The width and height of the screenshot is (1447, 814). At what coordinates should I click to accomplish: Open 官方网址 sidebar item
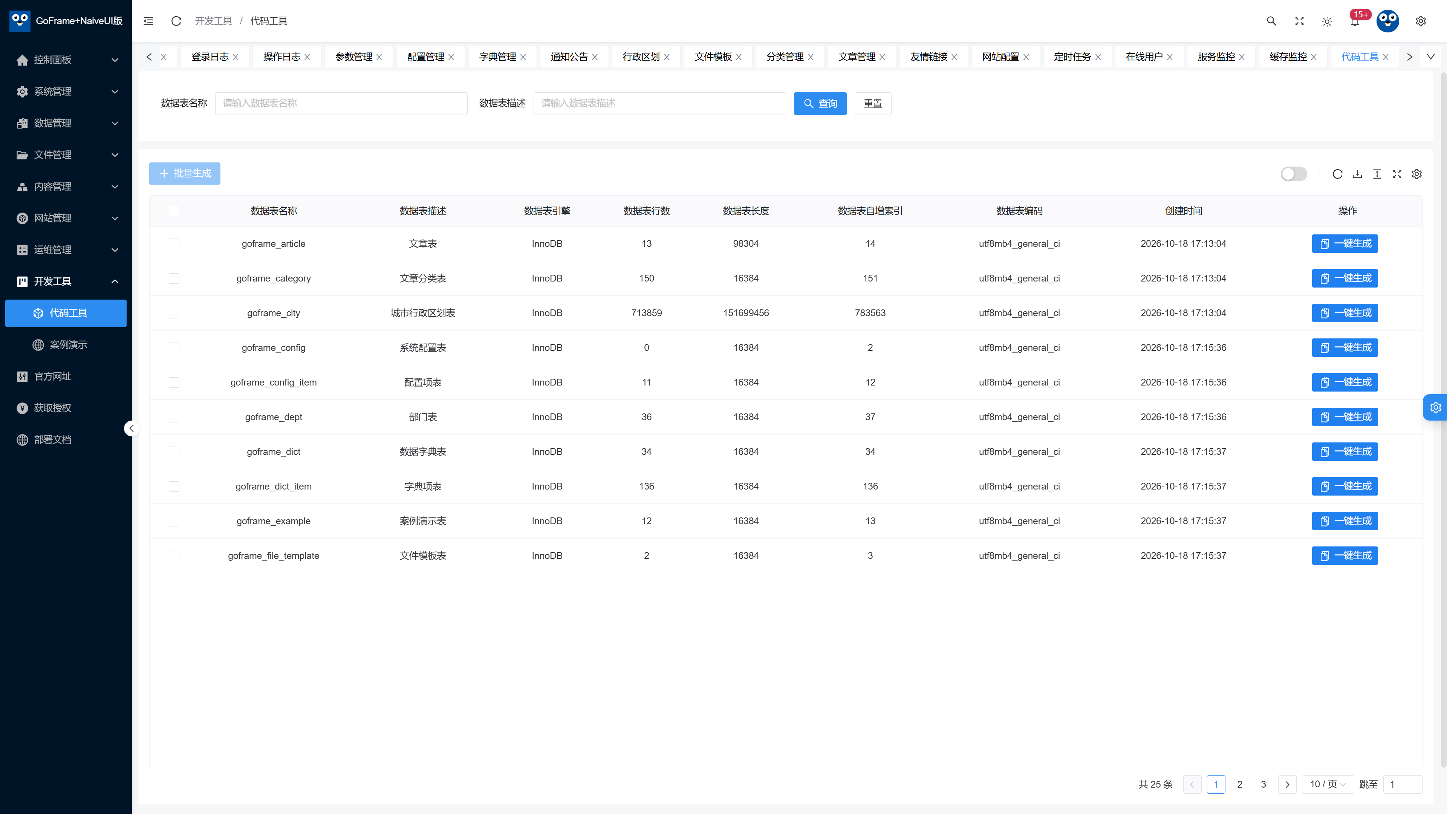66,376
